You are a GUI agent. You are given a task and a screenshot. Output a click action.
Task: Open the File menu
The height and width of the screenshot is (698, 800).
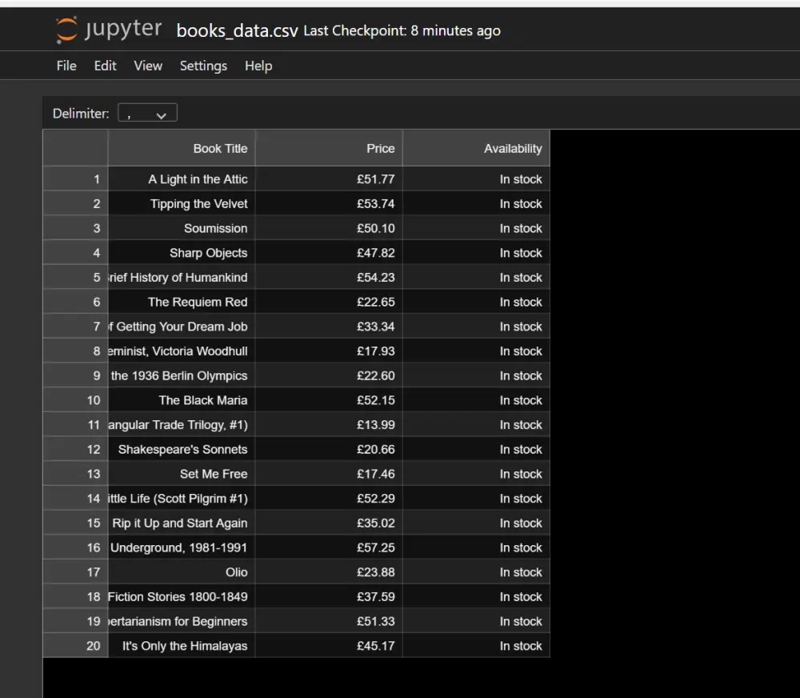click(x=66, y=66)
